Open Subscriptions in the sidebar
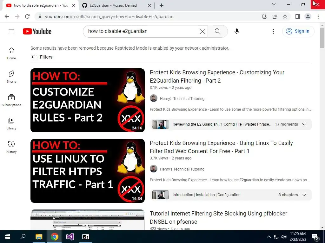325x243 pixels. (x=11, y=100)
